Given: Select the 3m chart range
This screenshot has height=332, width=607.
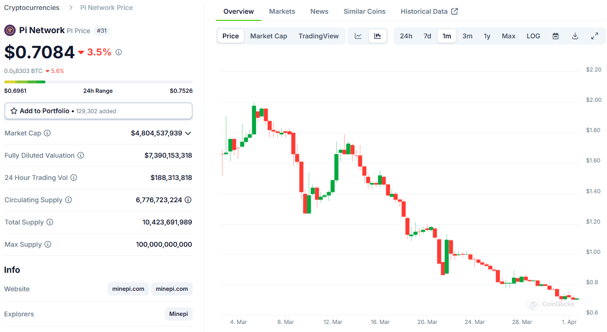Looking at the screenshot, I should [x=467, y=36].
